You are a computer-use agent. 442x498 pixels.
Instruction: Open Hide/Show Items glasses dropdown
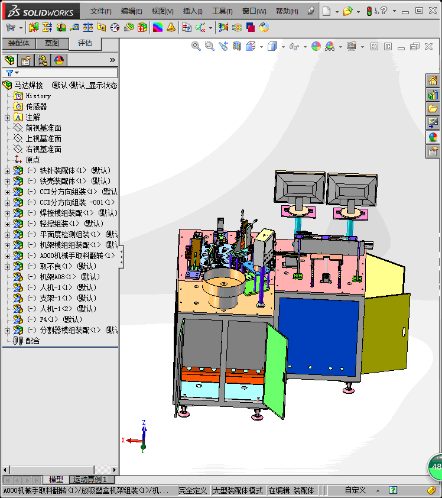point(305,47)
